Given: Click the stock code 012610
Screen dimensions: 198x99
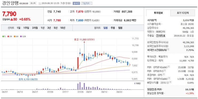Looking at the screenshot, I should click(24, 3).
